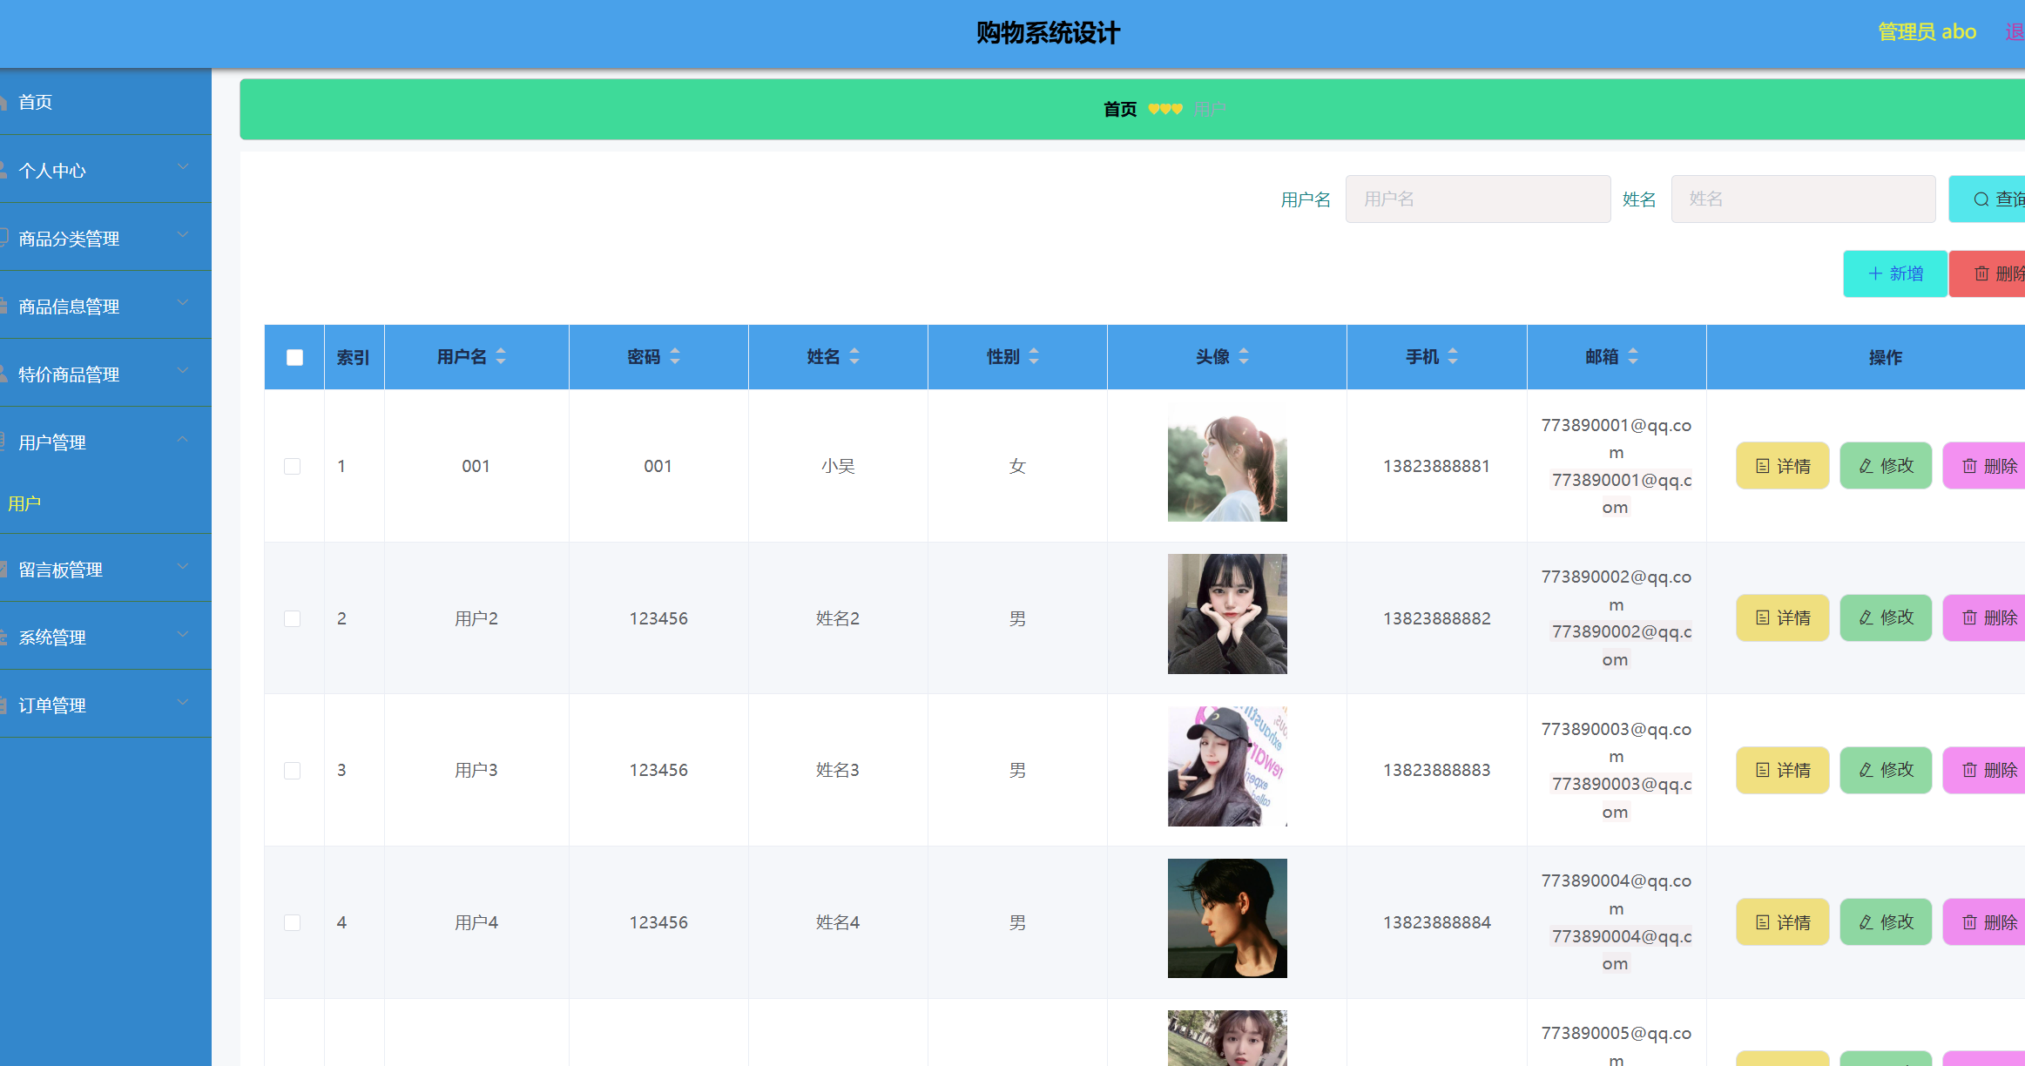The width and height of the screenshot is (2025, 1066).
Task: Click pink 删除 button for 用户4
Action: [x=1988, y=922]
